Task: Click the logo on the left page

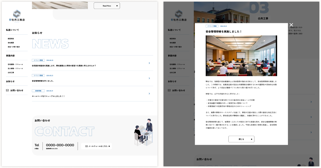Action: [x=17, y=15]
